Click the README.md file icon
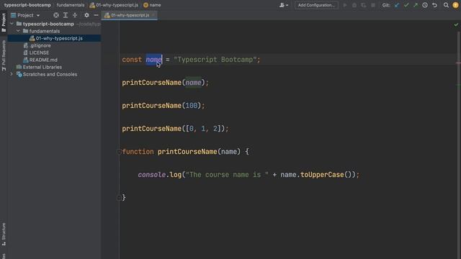 tap(26, 60)
